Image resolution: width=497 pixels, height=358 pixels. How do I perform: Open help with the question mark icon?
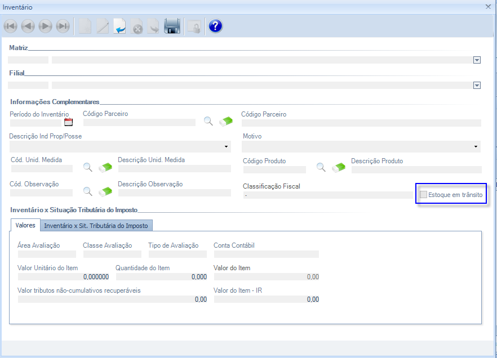(215, 26)
